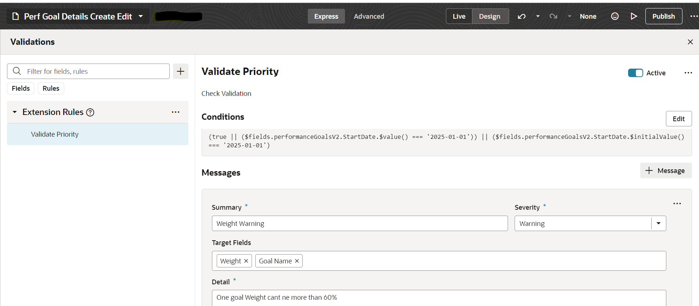This screenshot has height=306, width=699.
Task: Switch to the Advanced tab
Action: pos(369,16)
